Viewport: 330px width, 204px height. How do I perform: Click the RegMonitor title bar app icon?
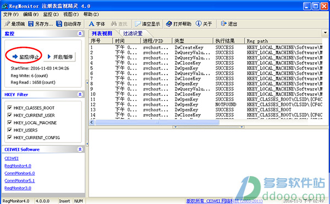pos(4,6)
